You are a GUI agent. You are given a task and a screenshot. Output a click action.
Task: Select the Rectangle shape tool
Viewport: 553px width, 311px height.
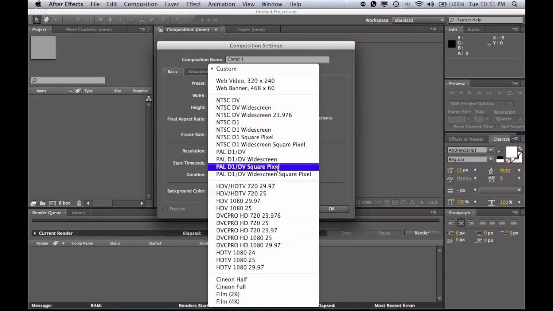101,20
